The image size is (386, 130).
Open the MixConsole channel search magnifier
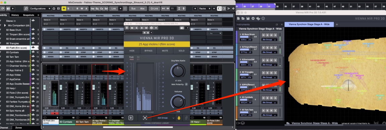(x=26, y=9)
